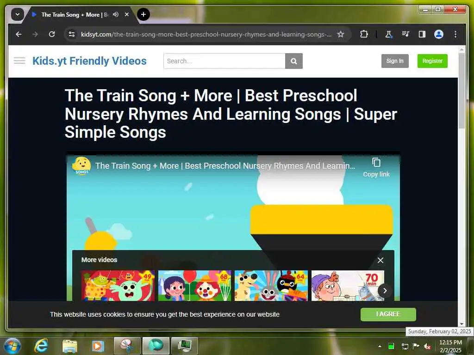Image resolution: width=474 pixels, height=355 pixels.
Task: Open video title link in player
Action: pyautogui.click(x=225, y=166)
